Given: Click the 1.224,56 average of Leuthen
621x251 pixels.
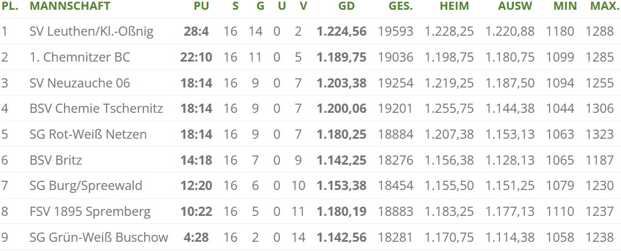Looking at the screenshot, I should point(342,31).
